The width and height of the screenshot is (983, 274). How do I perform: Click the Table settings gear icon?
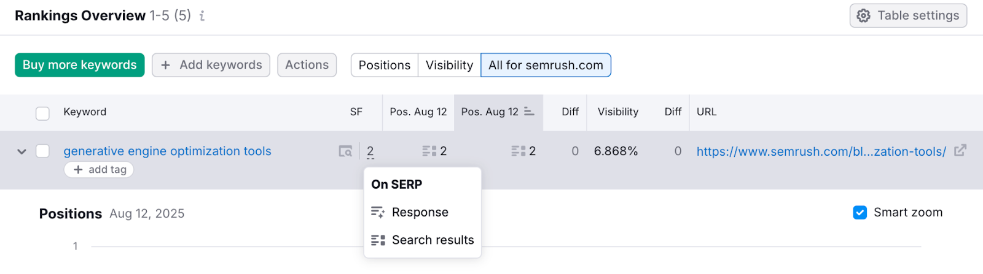pyautogui.click(x=863, y=16)
